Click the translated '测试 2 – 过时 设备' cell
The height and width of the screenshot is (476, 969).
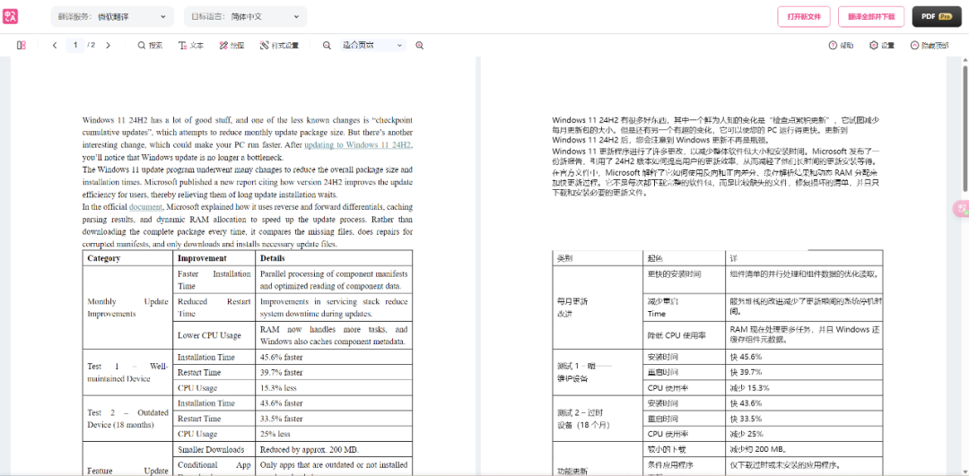[x=598, y=419]
